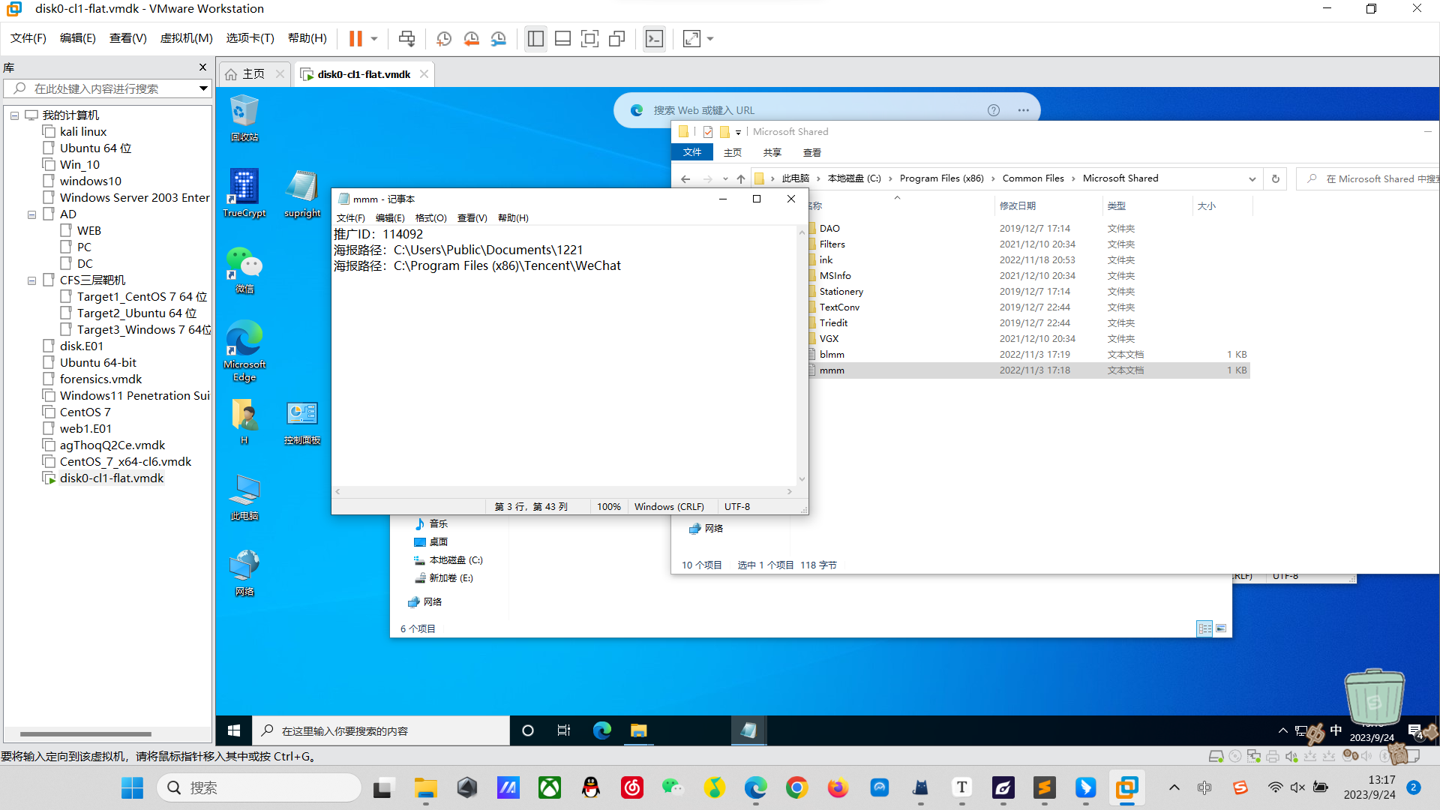Collapse the CFS三层靶机 tree folder
This screenshot has width=1440, height=810.
(31, 280)
